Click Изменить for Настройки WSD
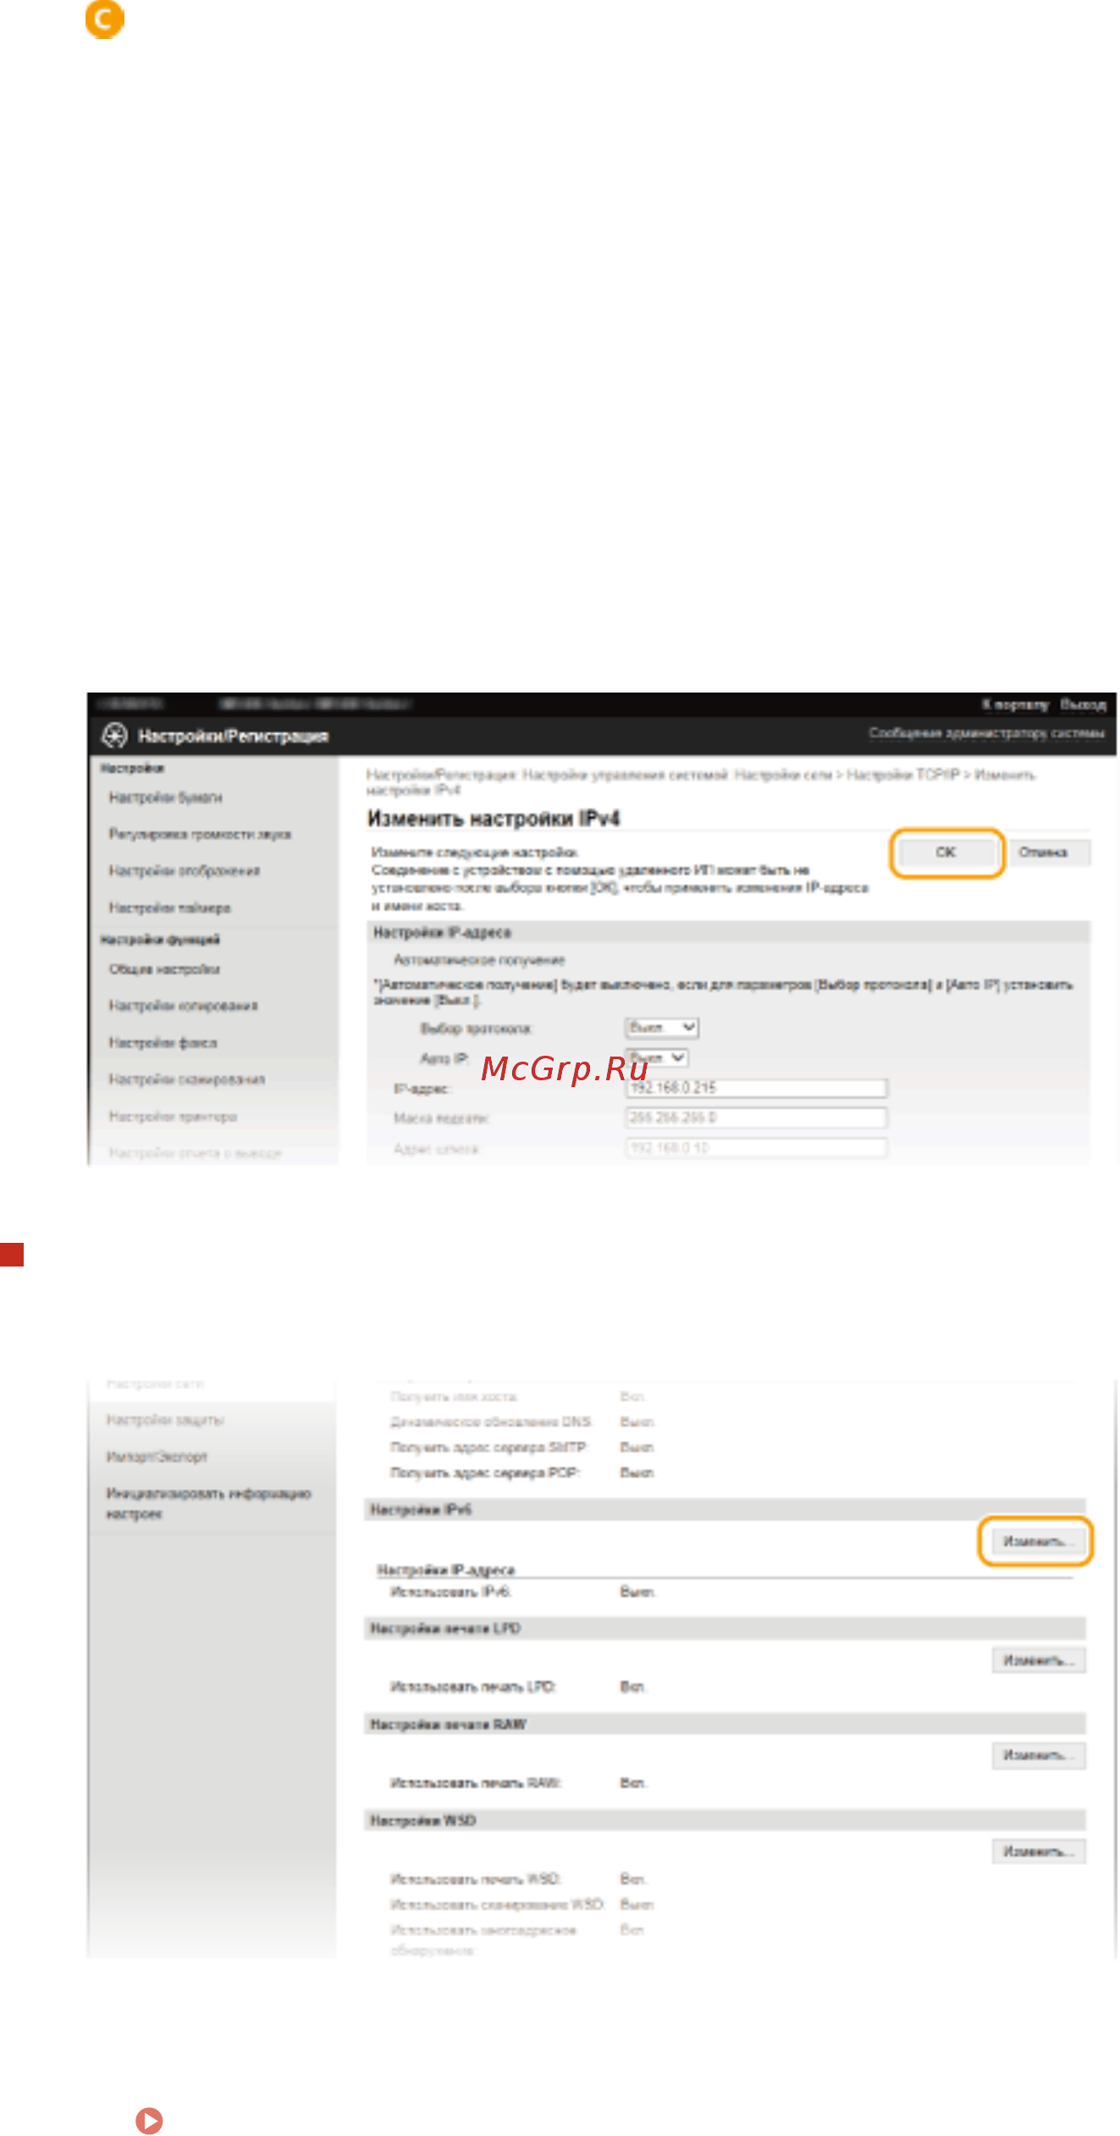This screenshot has height=2136, width=1120. (1039, 1852)
